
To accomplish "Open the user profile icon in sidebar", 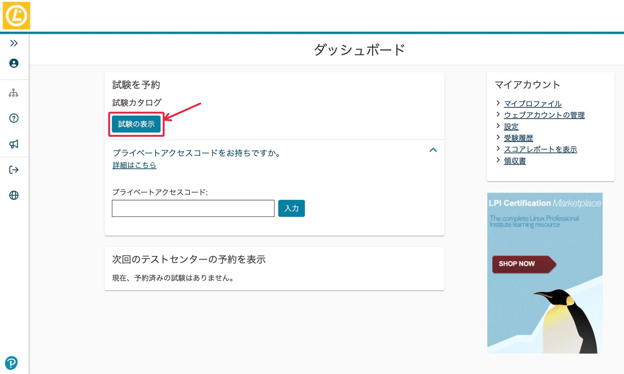I will (x=14, y=63).
